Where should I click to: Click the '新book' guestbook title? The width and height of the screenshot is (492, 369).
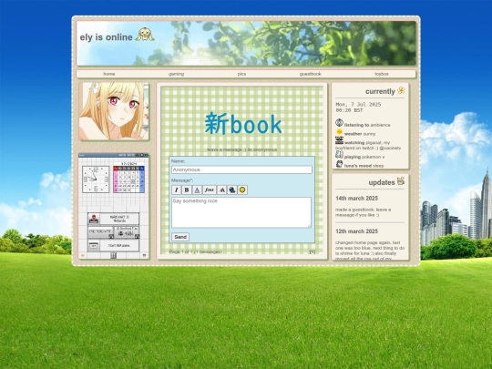243,124
